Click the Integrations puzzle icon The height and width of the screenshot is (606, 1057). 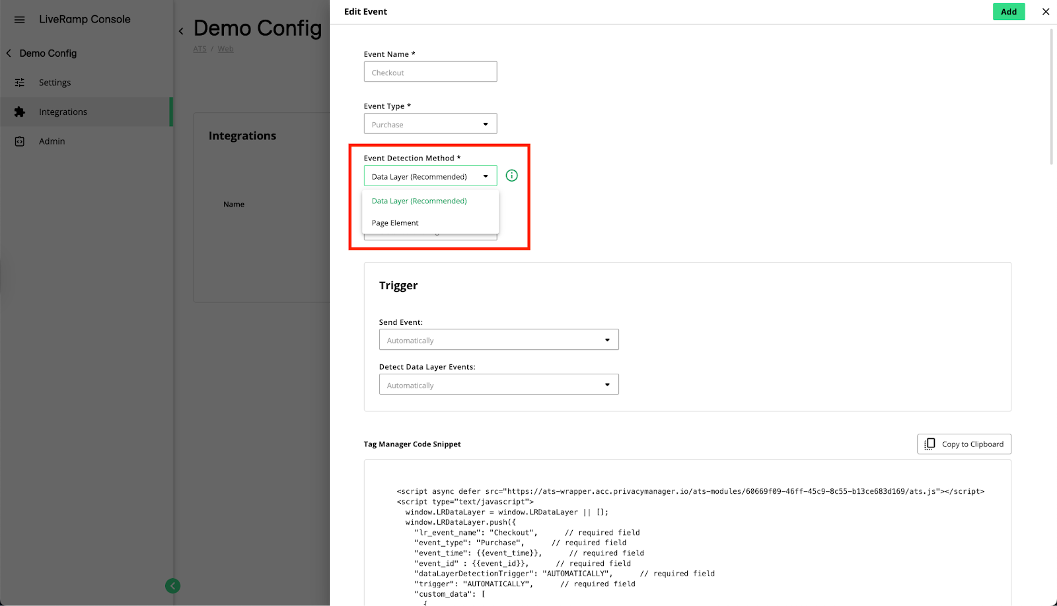(20, 112)
